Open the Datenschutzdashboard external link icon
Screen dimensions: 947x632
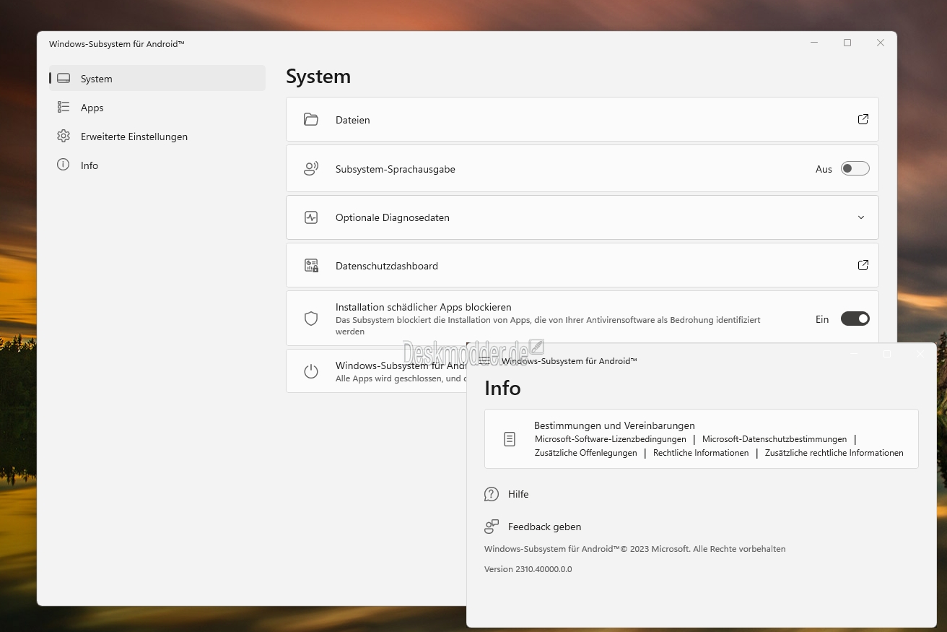click(x=863, y=265)
